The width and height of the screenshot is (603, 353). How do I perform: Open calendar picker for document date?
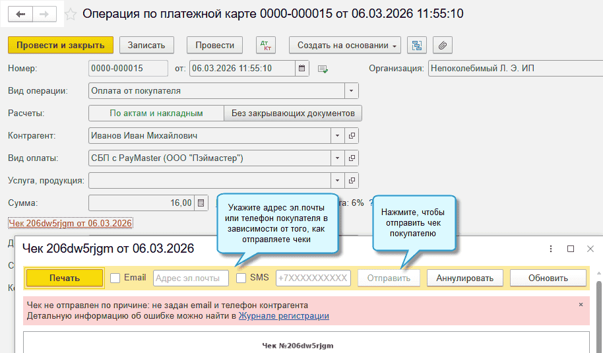(302, 68)
